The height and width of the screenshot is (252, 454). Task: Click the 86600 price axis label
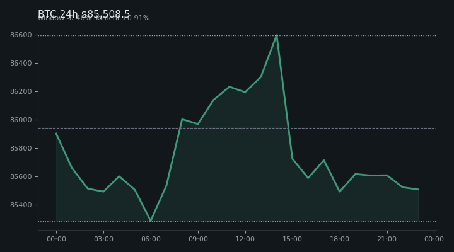[21, 35]
